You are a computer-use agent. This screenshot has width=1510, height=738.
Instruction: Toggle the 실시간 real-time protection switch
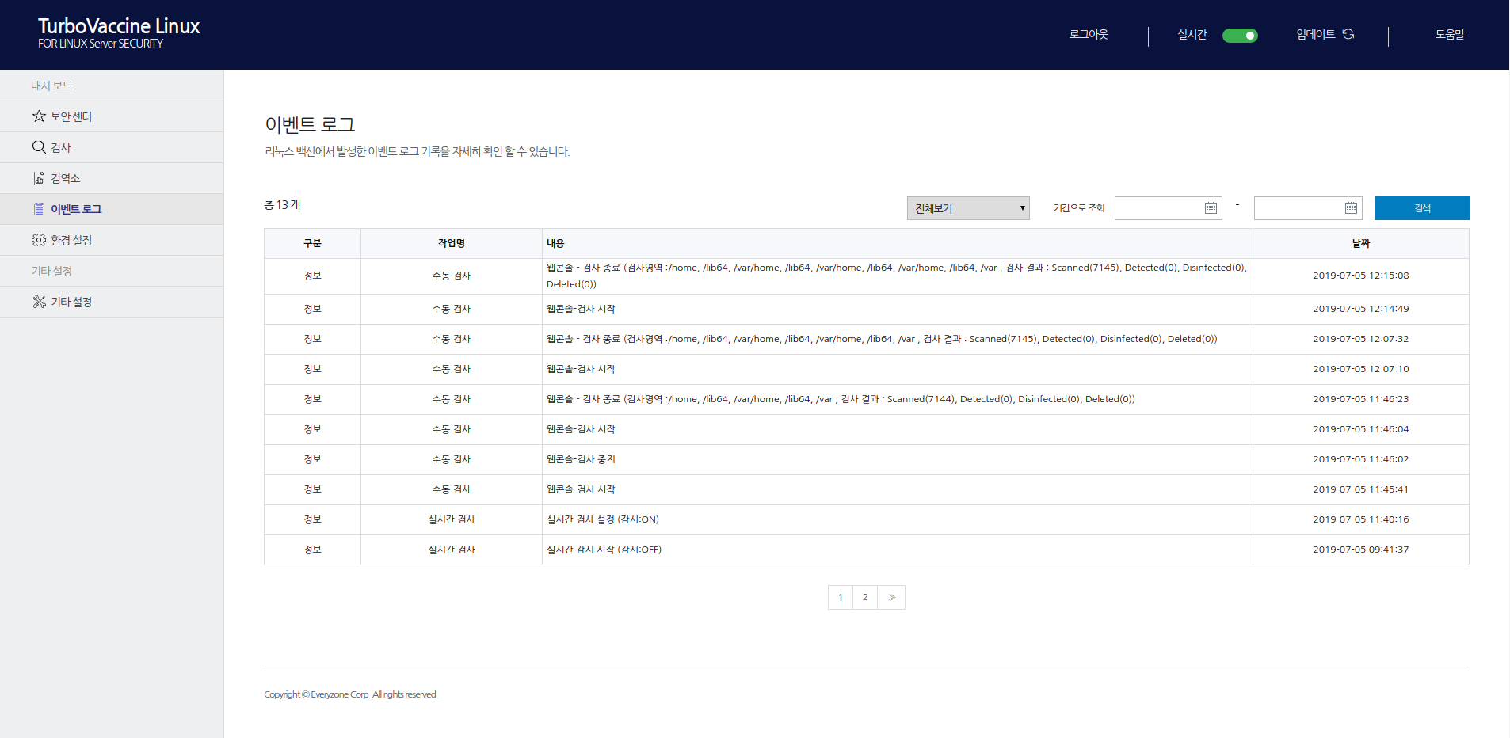[x=1240, y=36]
